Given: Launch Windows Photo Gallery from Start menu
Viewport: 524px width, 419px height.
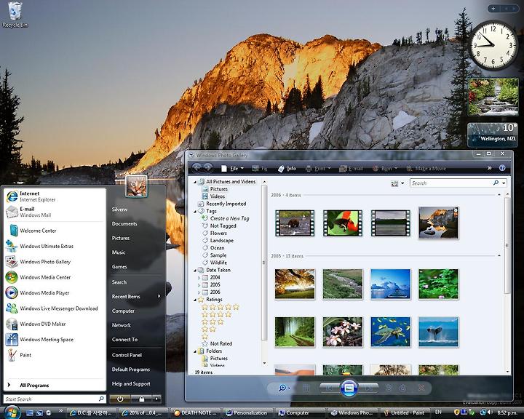Looking at the screenshot, I should pyautogui.click(x=55, y=262).
